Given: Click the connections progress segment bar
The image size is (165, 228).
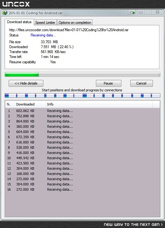Looking at the screenshot, I should click(82, 96).
